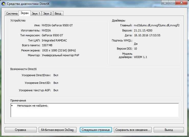The image size is (189, 137).
Task: Click the Следующая страница button
Action: pyautogui.click(x=96, y=130)
